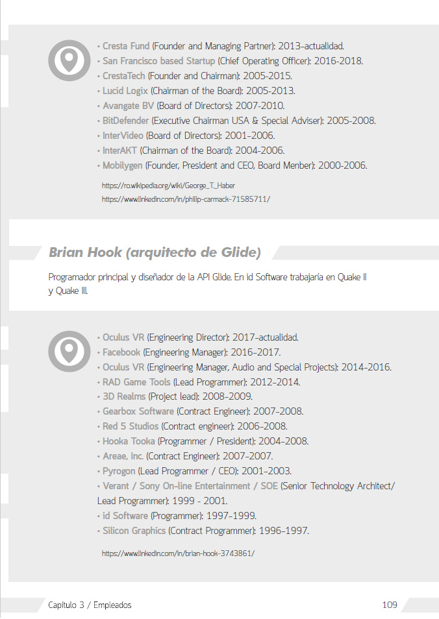Click the Mobilygen company name
The width and height of the screenshot is (439, 619).
tap(123, 165)
